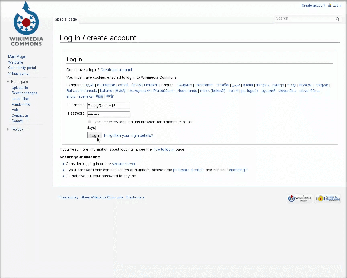Open the How to log in link
Image resolution: width=347 pixels, height=278 pixels.
(163, 149)
